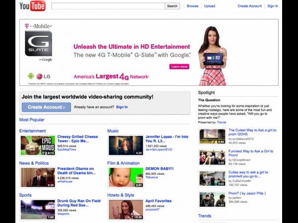Open the Entertainment category
The width and height of the screenshot is (298, 223).
tap(32, 131)
